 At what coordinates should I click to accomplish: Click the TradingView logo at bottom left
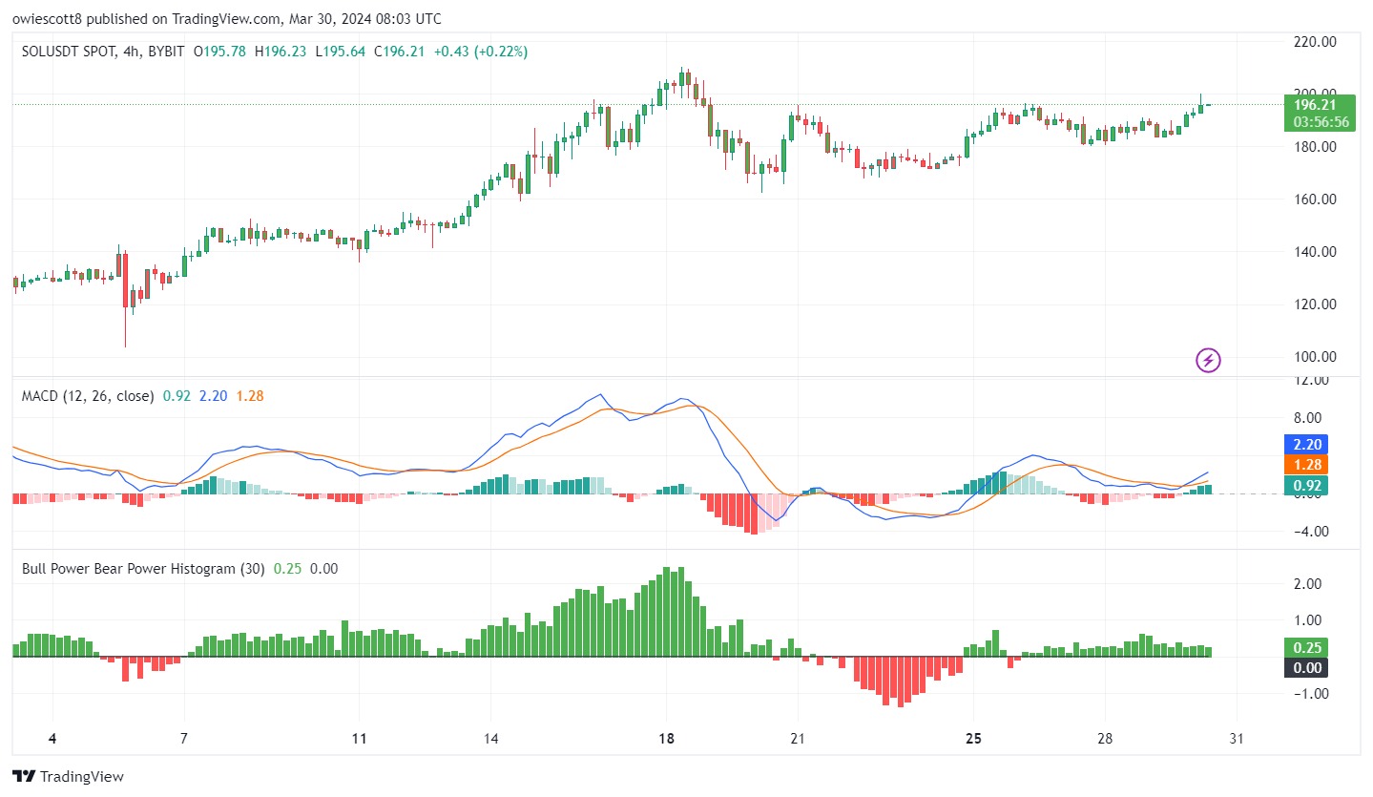click(68, 777)
